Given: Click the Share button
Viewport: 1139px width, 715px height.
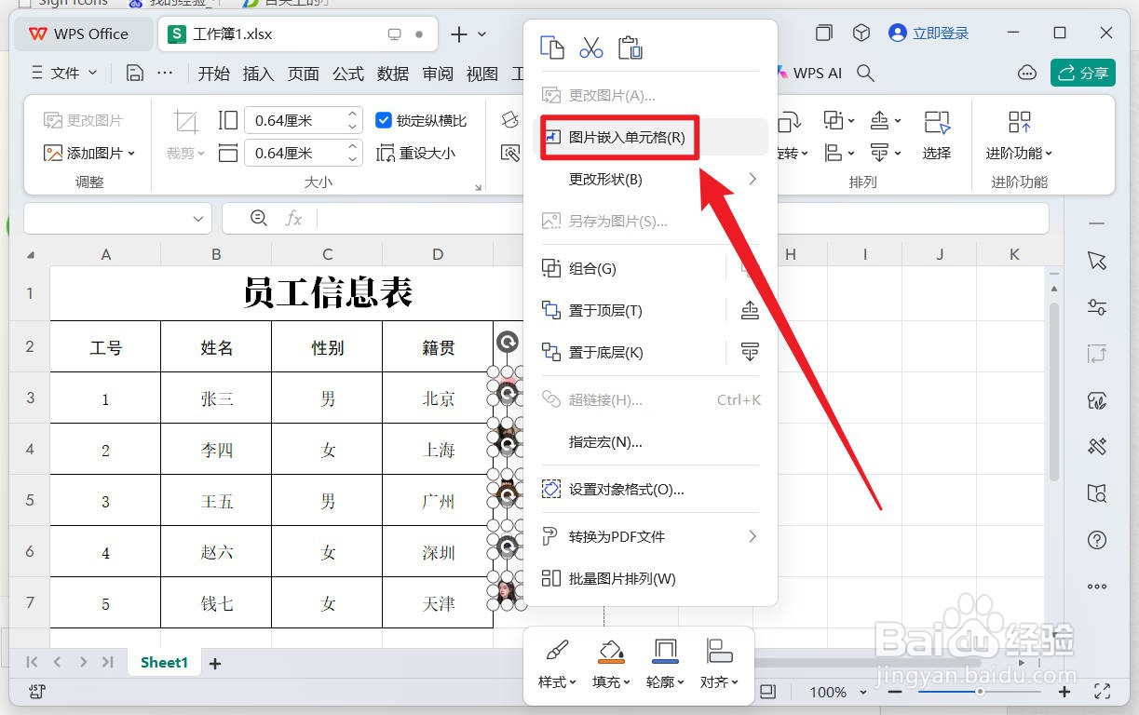Looking at the screenshot, I should pos(1083,73).
